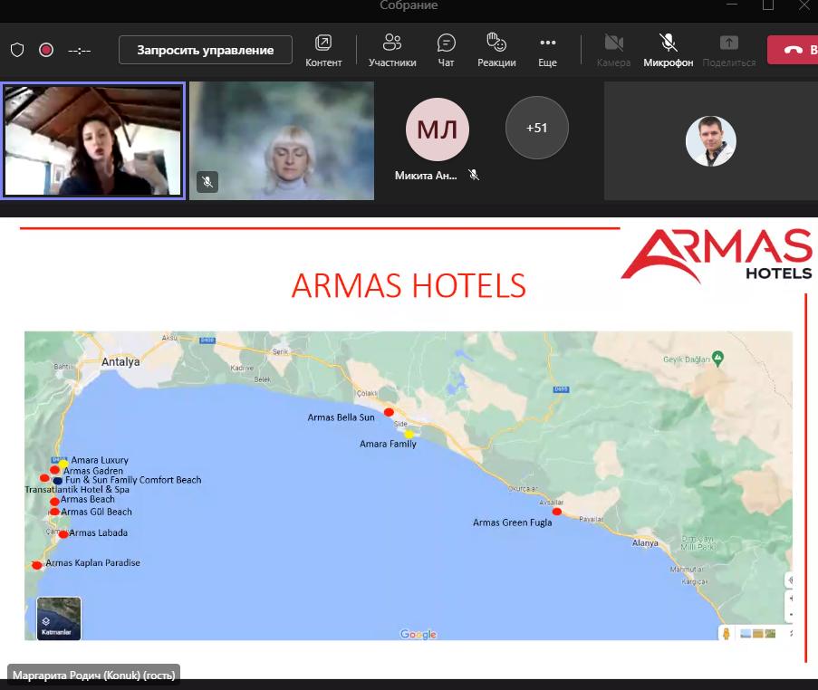Unmute using the Микрофон toggle
The height and width of the screenshot is (690, 818).
coord(669,50)
